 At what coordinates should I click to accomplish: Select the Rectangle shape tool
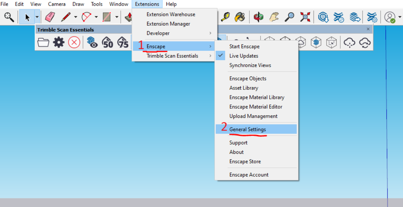[107, 17]
